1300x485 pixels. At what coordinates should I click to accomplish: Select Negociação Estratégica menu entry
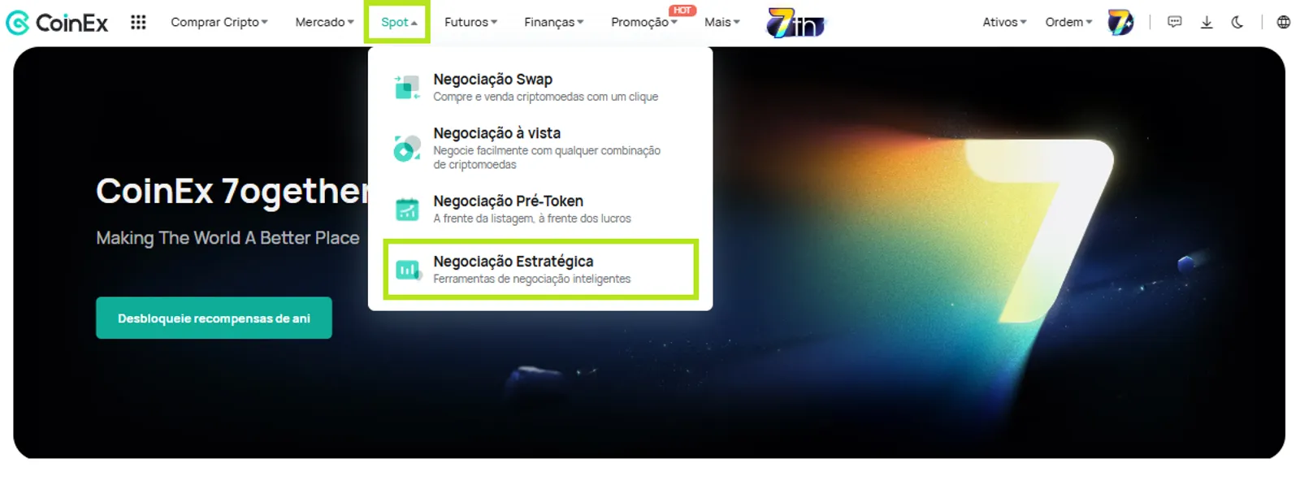pyautogui.click(x=540, y=270)
